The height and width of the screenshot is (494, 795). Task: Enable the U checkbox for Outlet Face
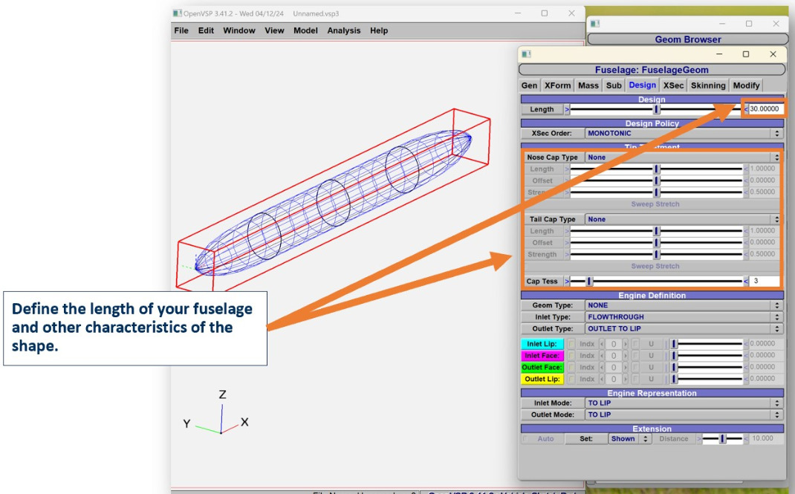pyautogui.click(x=636, y=368)
